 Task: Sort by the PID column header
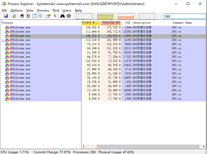click(x=127, y=23)
